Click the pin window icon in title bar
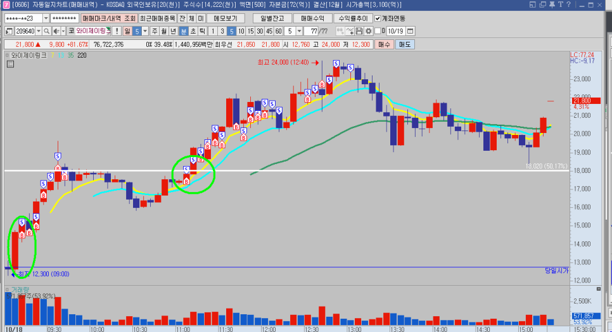The height and width of the screenshot is (332, 612). [552, 4]
